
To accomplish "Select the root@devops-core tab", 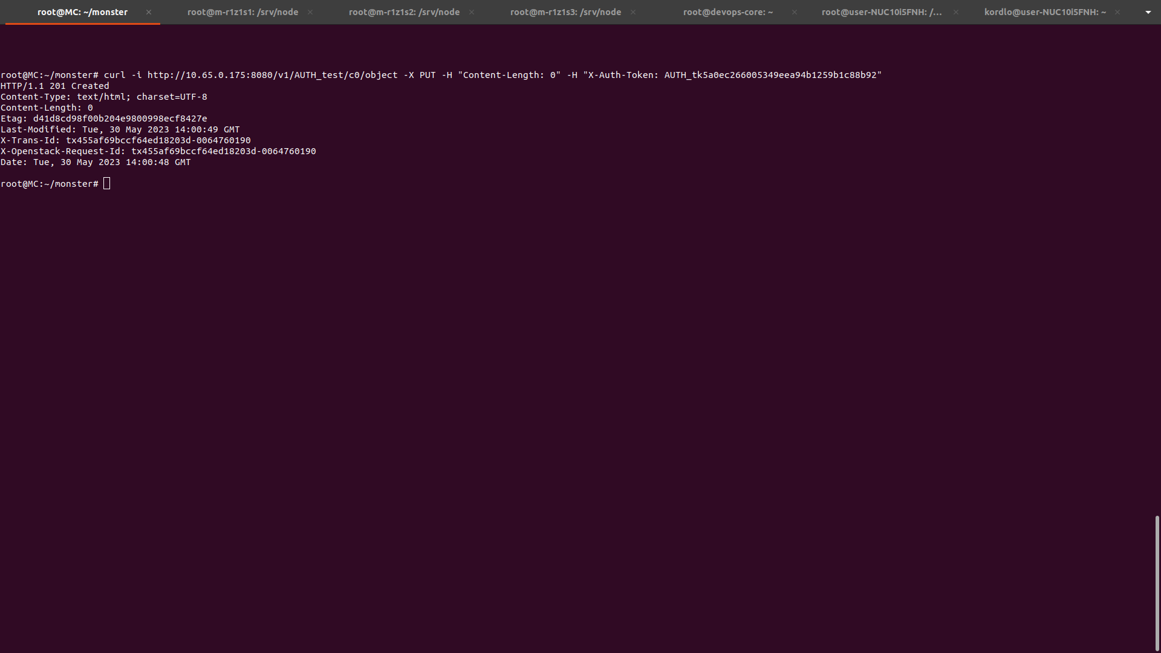I will tap(727, 12).
